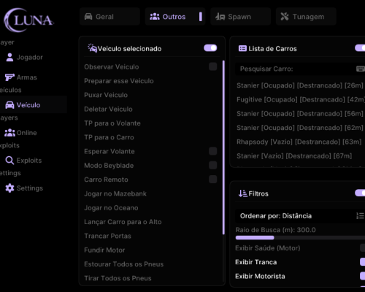The height and width of the screenshot is (292, 365).
Task: Select Veículo in sidebar
Action: point(34,105)
